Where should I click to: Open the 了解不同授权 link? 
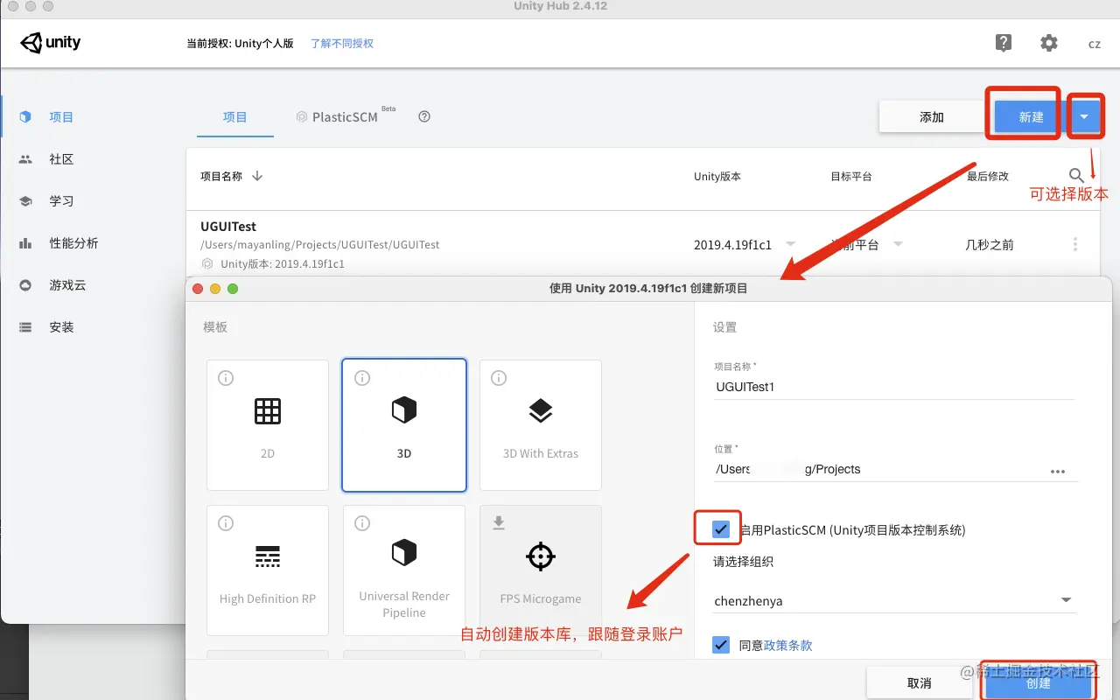[342, 43]
